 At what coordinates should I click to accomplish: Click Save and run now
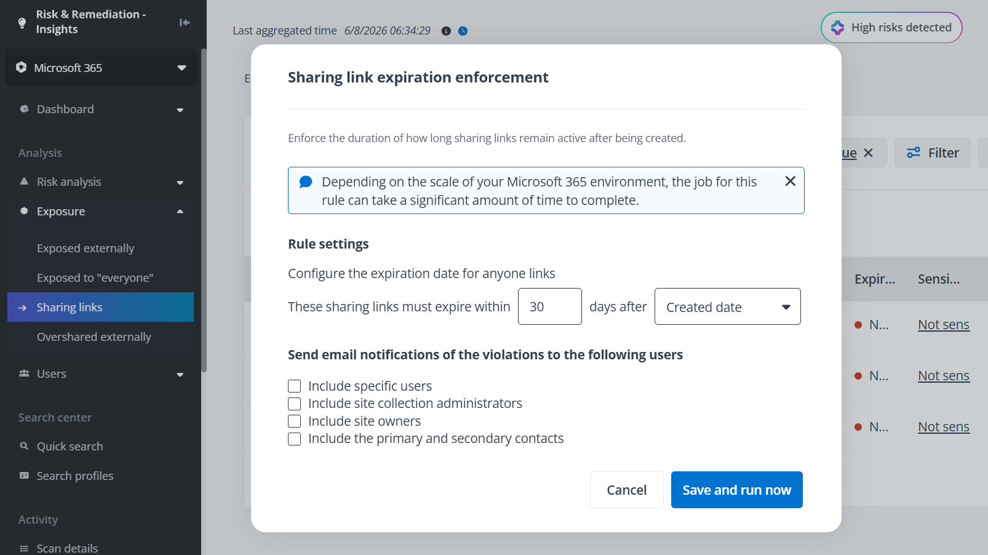click(x=737, y=490)
